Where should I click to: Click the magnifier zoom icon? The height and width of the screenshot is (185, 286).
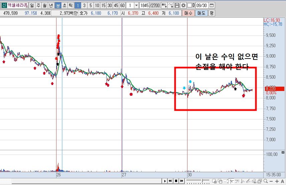(x=266, y=181)
